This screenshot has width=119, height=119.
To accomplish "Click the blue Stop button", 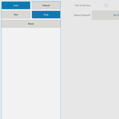I will (x=46, y=15).
